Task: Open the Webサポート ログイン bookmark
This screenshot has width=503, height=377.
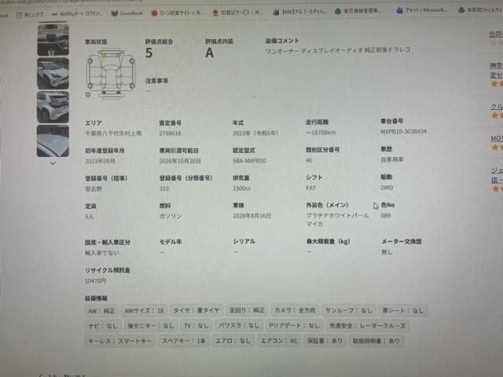Action: pyautogui.click(x=77, y=14)
